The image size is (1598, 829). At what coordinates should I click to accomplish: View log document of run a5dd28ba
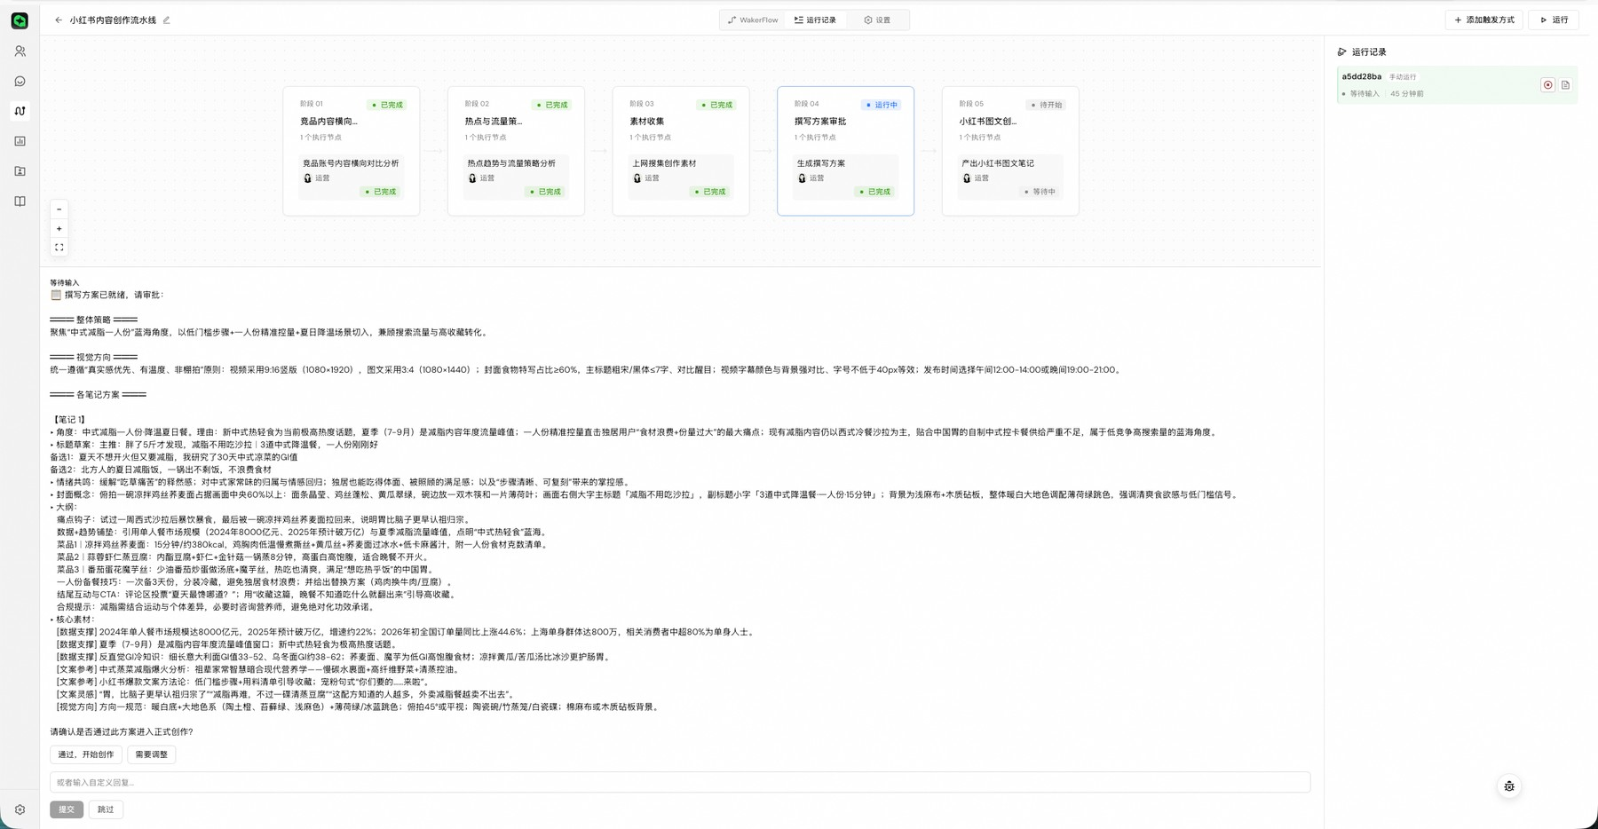pos(1565,85)
